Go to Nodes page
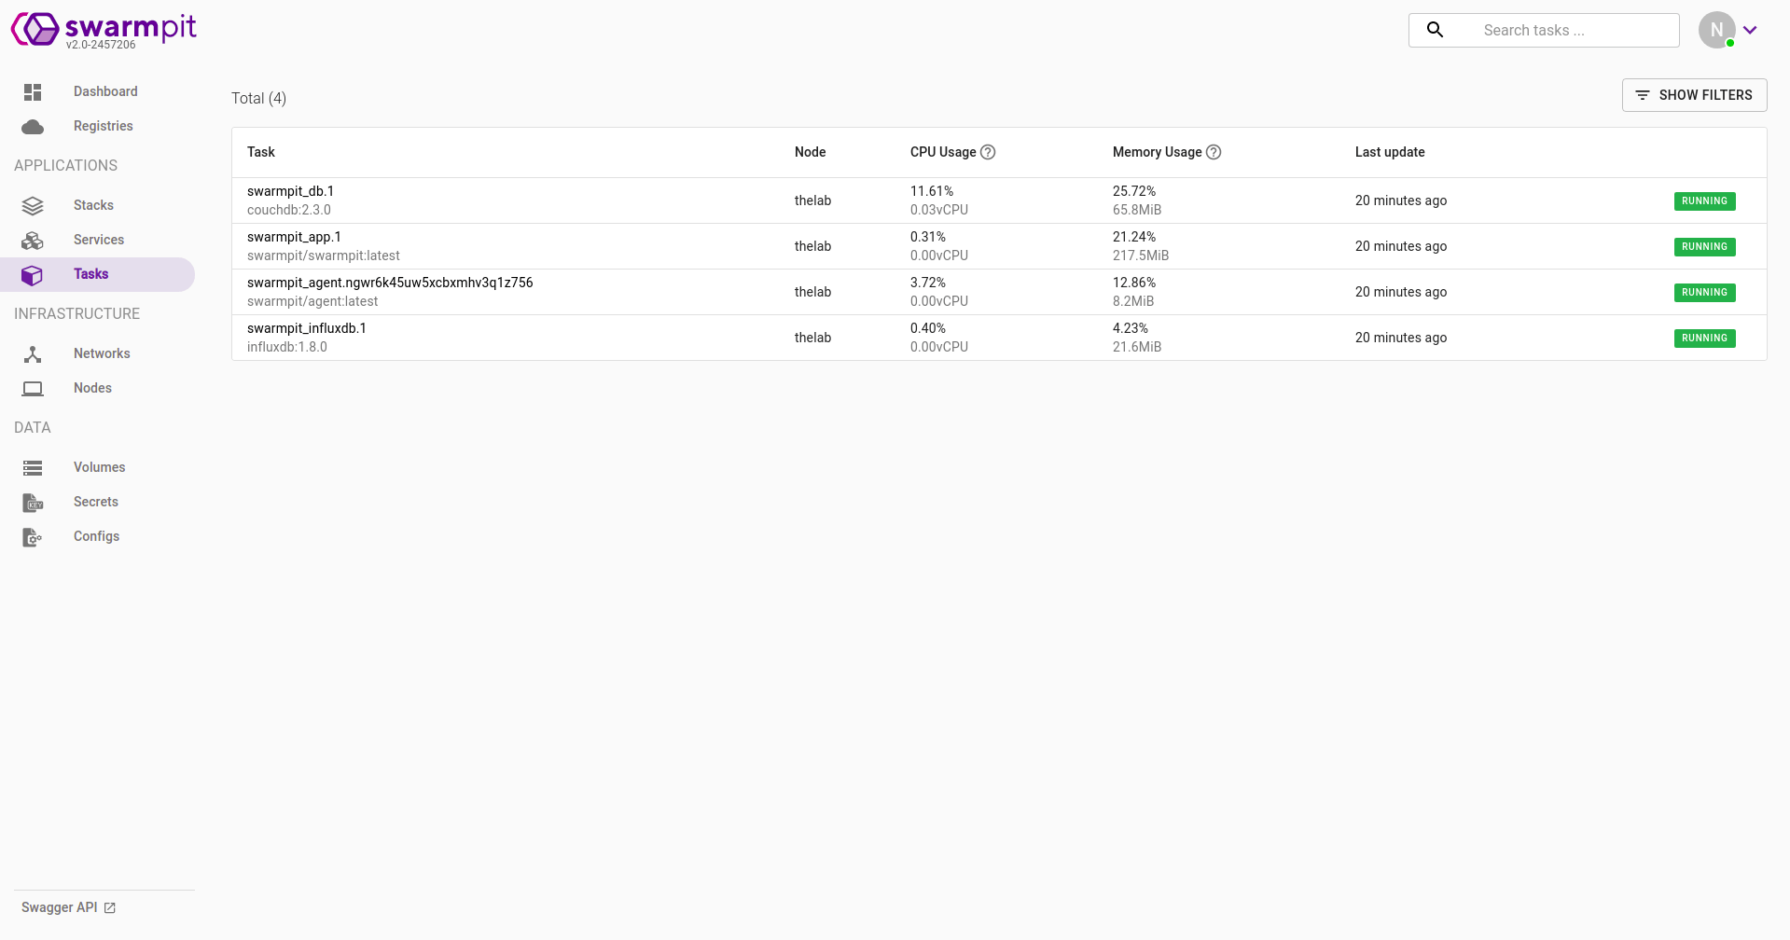The image size is (1790, 940). (x=97, y=388)
